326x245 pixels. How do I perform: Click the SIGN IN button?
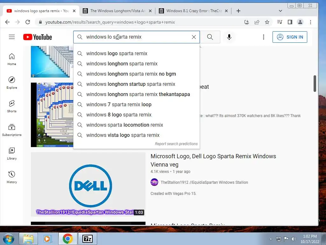pyautogui.click(x=290, y=37)
